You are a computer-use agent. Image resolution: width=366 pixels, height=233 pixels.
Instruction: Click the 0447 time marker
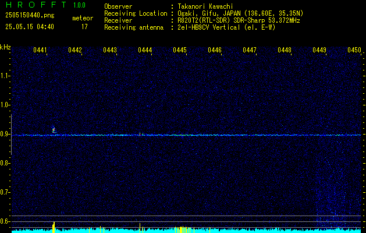click(x=250, y=50)
